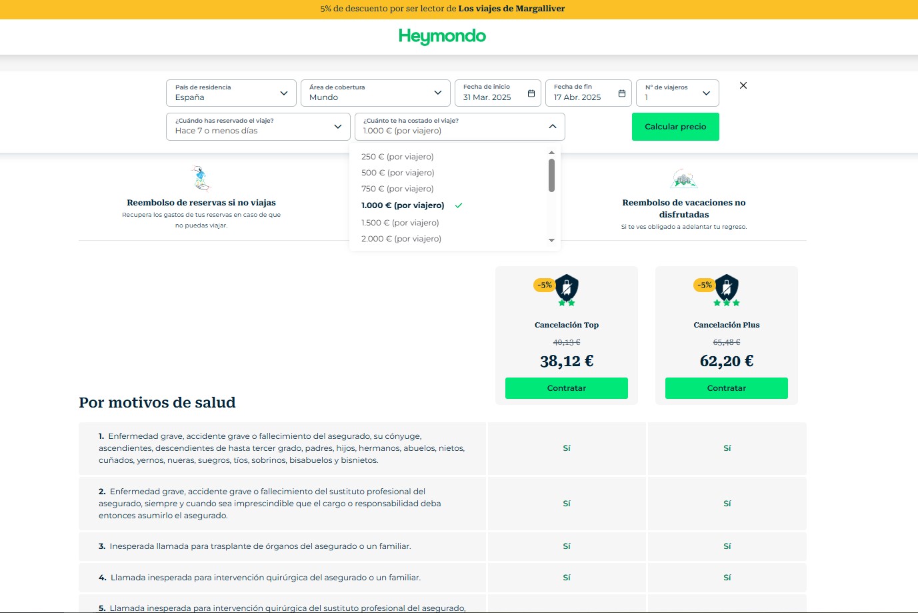Click the -5% badge on Cancelación Top
Viewport: 918px width, 613px height.
pos(545,285)
